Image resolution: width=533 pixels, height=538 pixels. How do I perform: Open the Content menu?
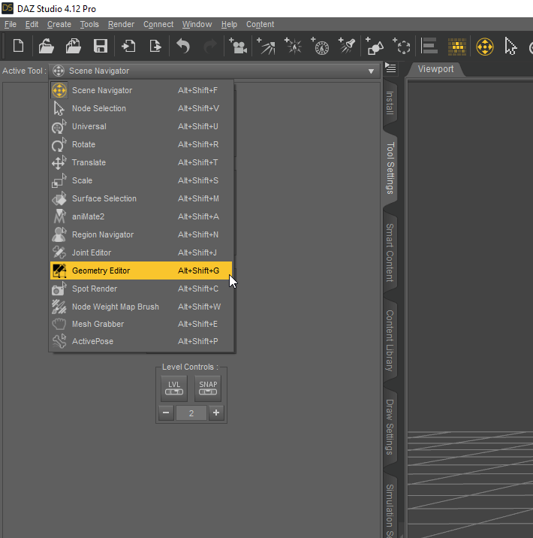260,24
